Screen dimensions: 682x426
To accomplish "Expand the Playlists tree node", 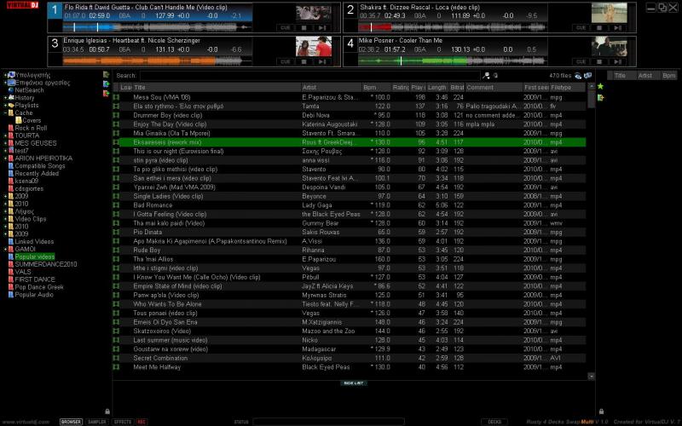I will click(6, 105).
